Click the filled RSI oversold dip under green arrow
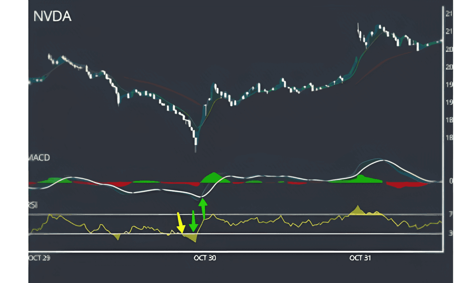The width and height of the screenshot is (472, 283). [x=193, y=238]
